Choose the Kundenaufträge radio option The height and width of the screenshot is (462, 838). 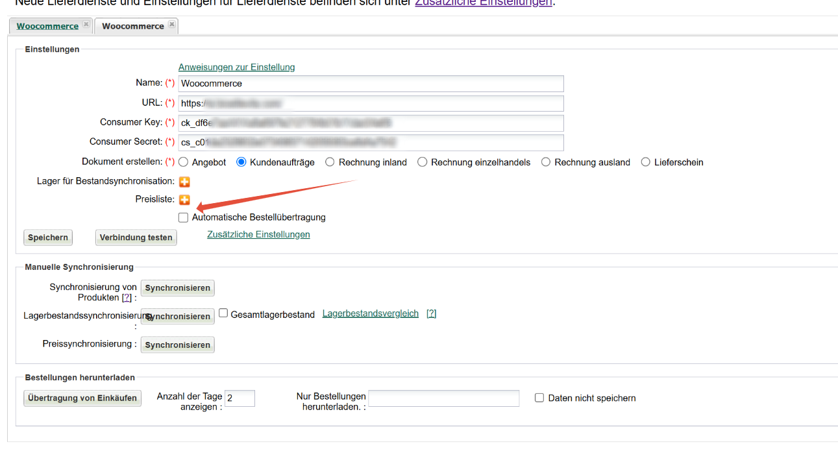[241, 162]
